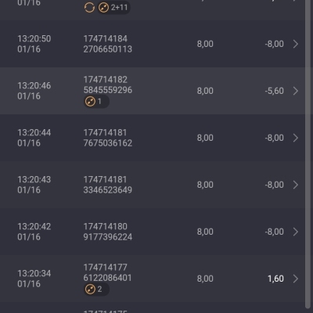Select round ID 2706650113
The image size is (313, 313).
[108, 49]
